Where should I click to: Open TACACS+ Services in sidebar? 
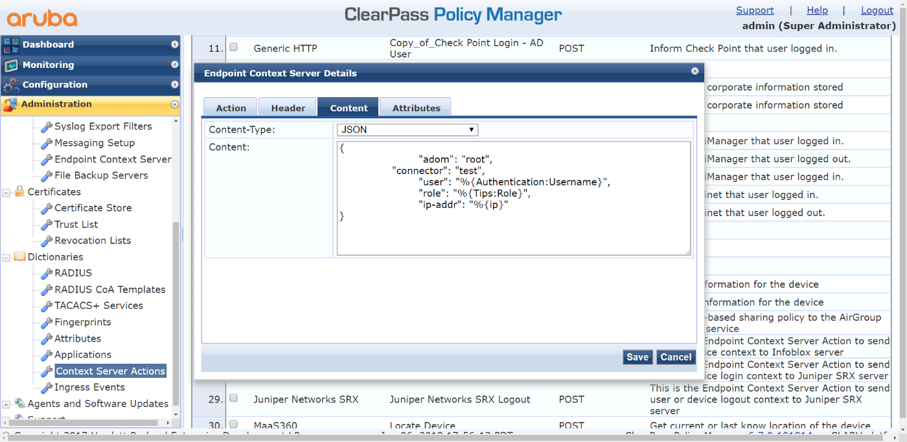pos(98,305)
